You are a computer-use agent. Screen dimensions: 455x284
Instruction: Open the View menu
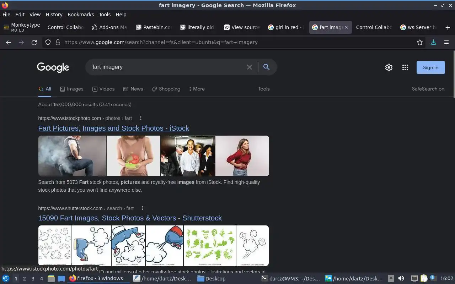point(35,15)
